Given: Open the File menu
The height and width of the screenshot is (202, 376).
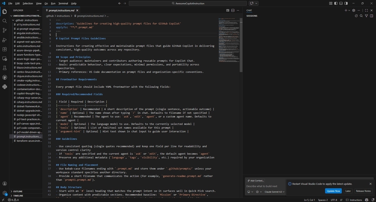Looking at the screenshot, I should [10, 3].
